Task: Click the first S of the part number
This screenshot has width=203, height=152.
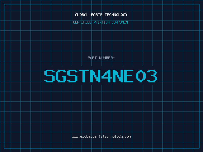Action: (49, 76)
